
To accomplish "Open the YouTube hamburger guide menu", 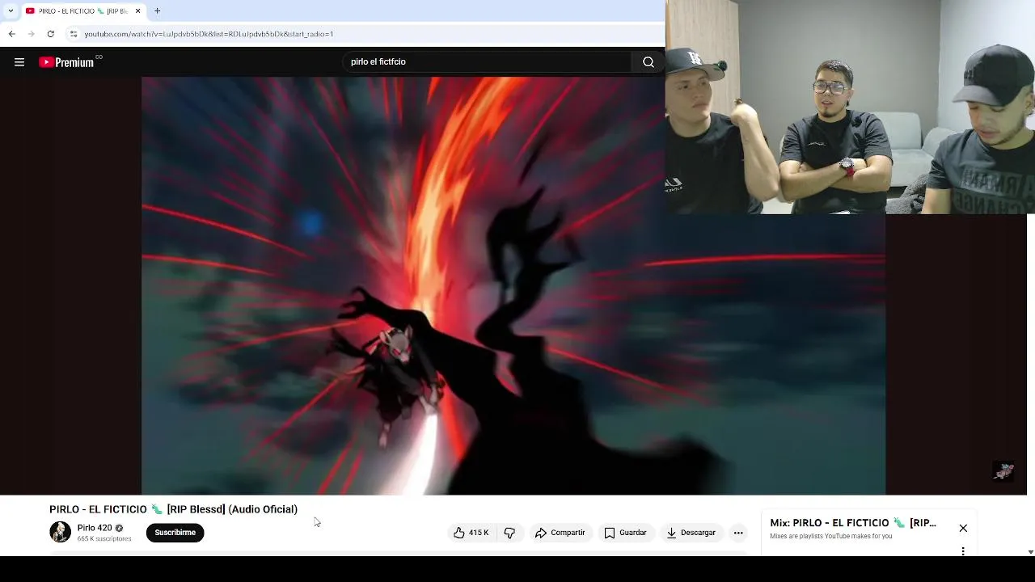I will (19, 62).
